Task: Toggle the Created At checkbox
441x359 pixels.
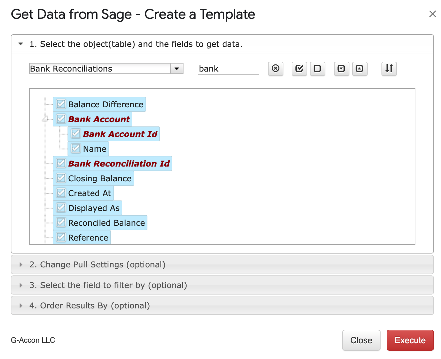Action: [61, 193]
